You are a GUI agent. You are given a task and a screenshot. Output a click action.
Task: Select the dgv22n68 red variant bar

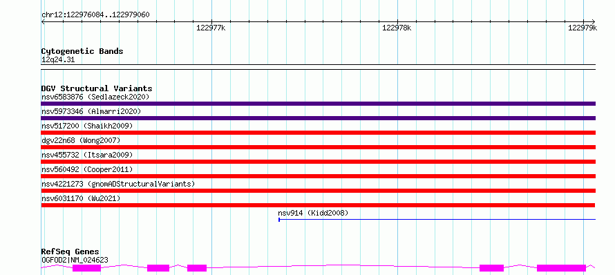coord(318,147)
